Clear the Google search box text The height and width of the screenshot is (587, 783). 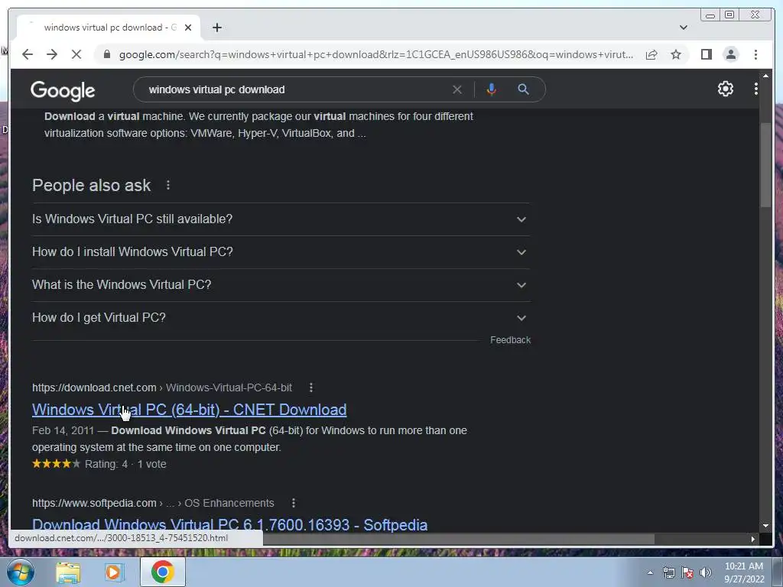coord(457,90)
